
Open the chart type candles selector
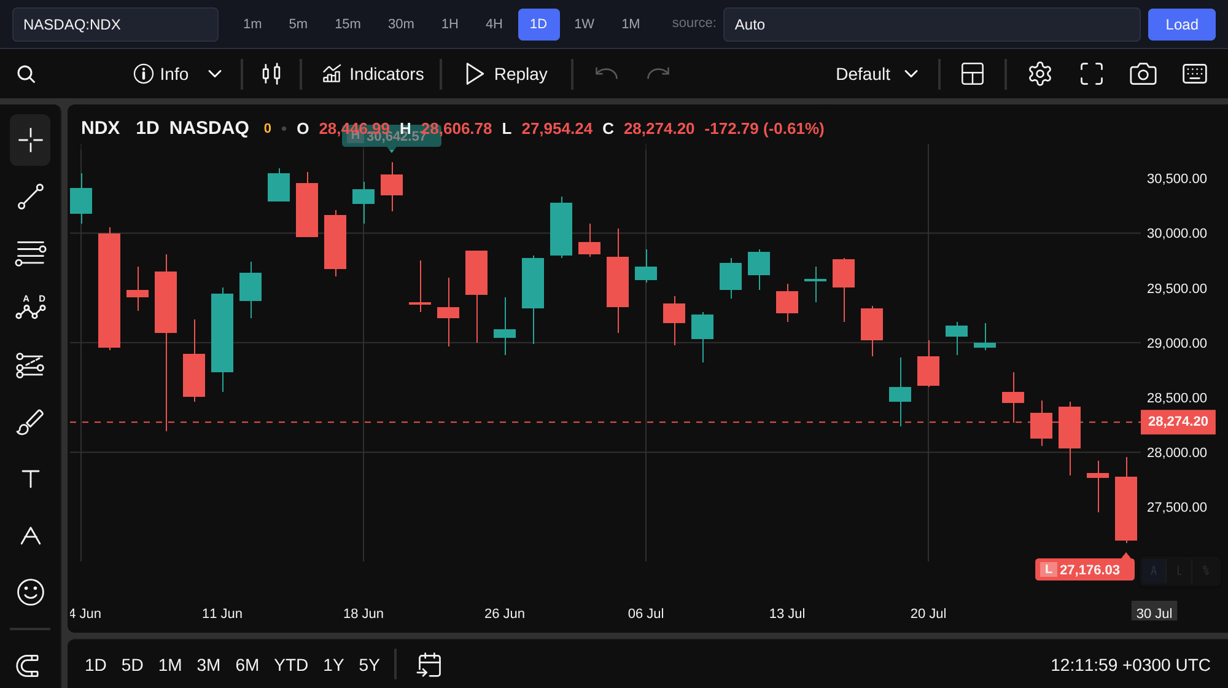pos(271,74)
